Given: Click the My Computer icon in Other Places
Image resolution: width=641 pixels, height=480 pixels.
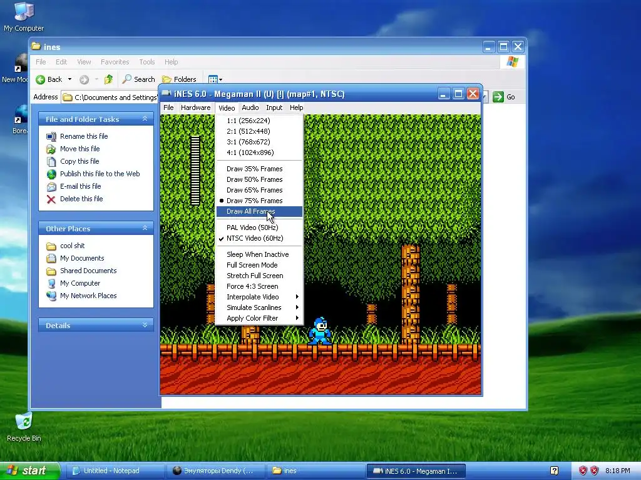Looking at the screenshot, I should [51, 283].
